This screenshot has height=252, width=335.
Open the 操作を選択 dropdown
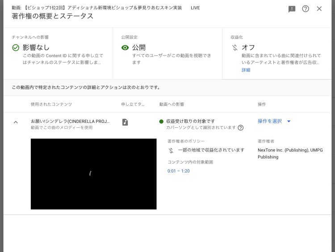pos(274,121)
